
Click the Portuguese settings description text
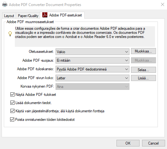tap(80, 33)
